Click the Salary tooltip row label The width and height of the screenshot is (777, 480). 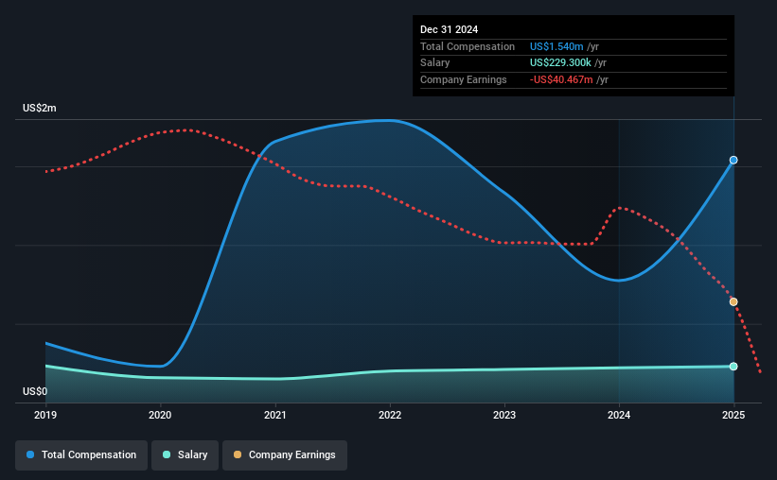tap(435, 63)
